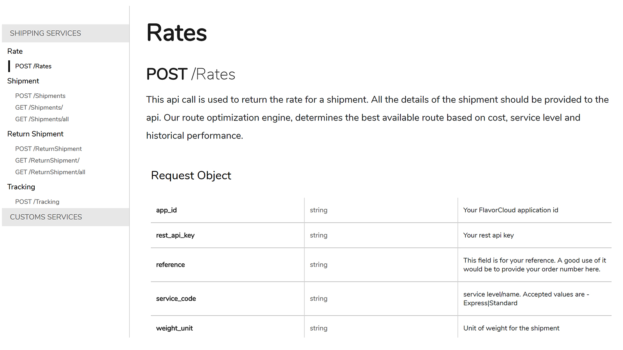Click the POST /Rates section heading
The height and width of the screenshot is (350, 623).
(191, 74)
